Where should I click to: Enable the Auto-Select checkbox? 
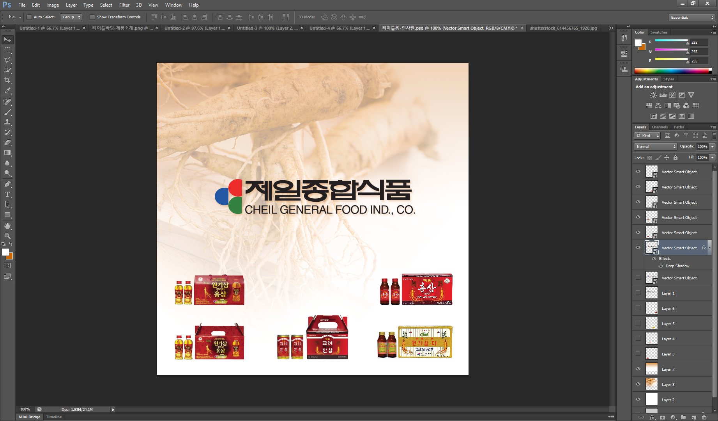pyautogui.click(x=29, y=17)
